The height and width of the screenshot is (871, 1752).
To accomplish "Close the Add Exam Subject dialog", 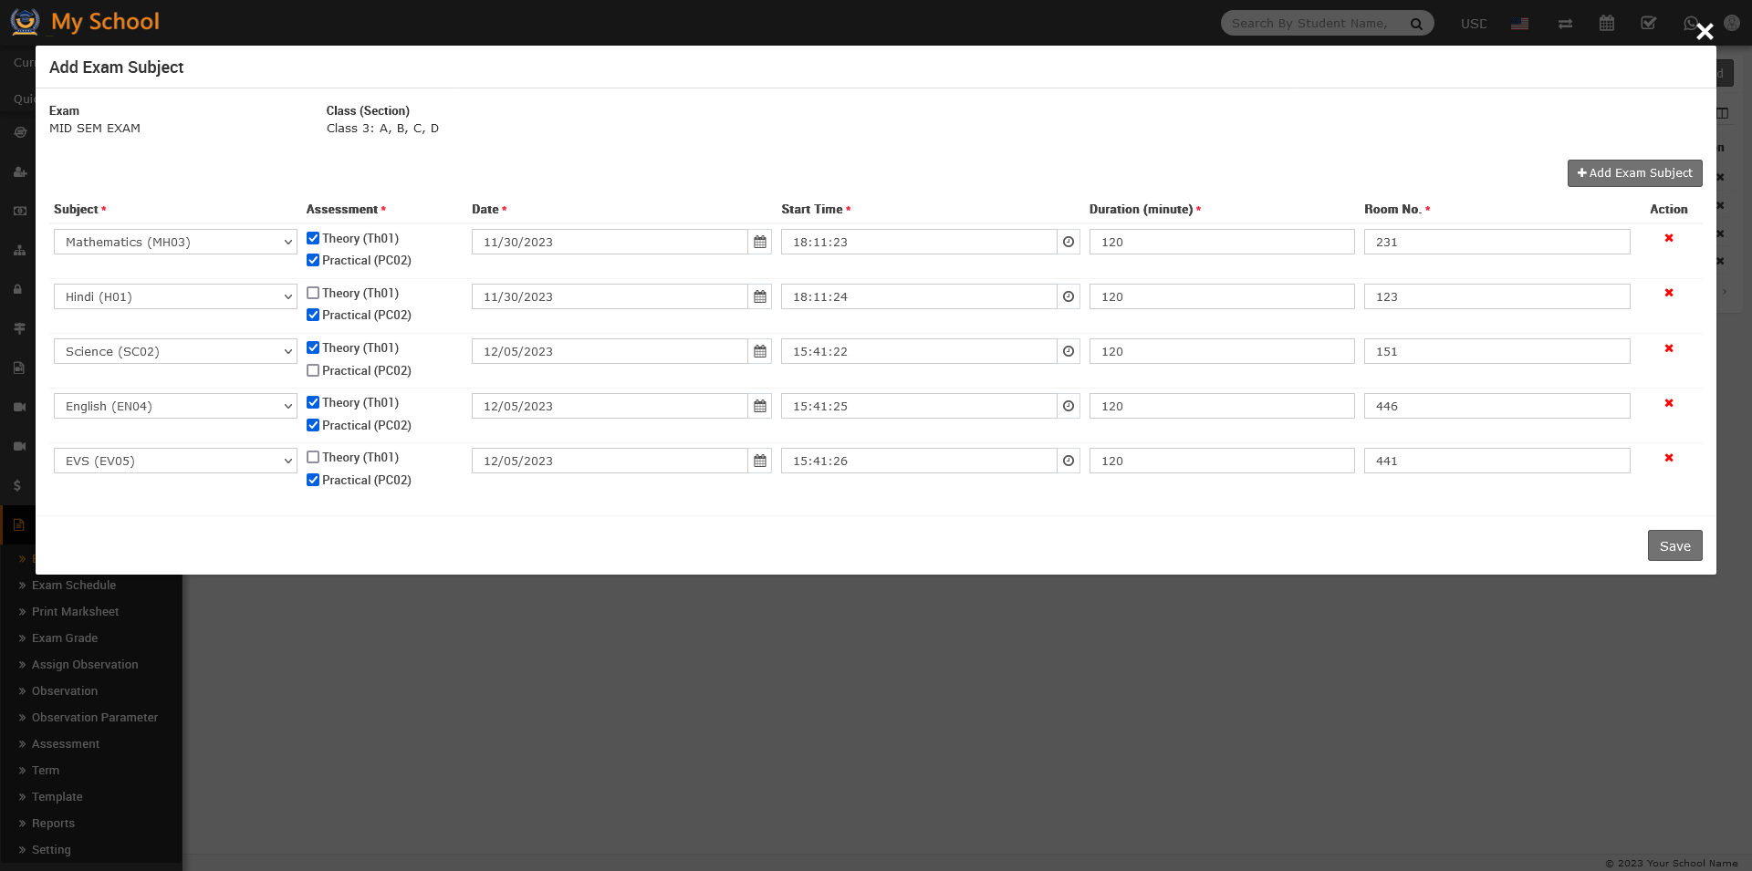I will click(x=1704, y=32).
